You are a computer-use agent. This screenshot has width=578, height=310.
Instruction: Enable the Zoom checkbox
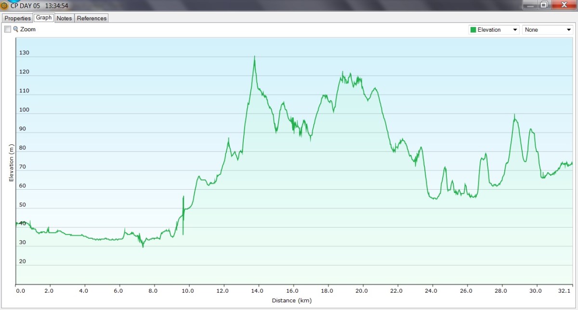coord(8,29)
